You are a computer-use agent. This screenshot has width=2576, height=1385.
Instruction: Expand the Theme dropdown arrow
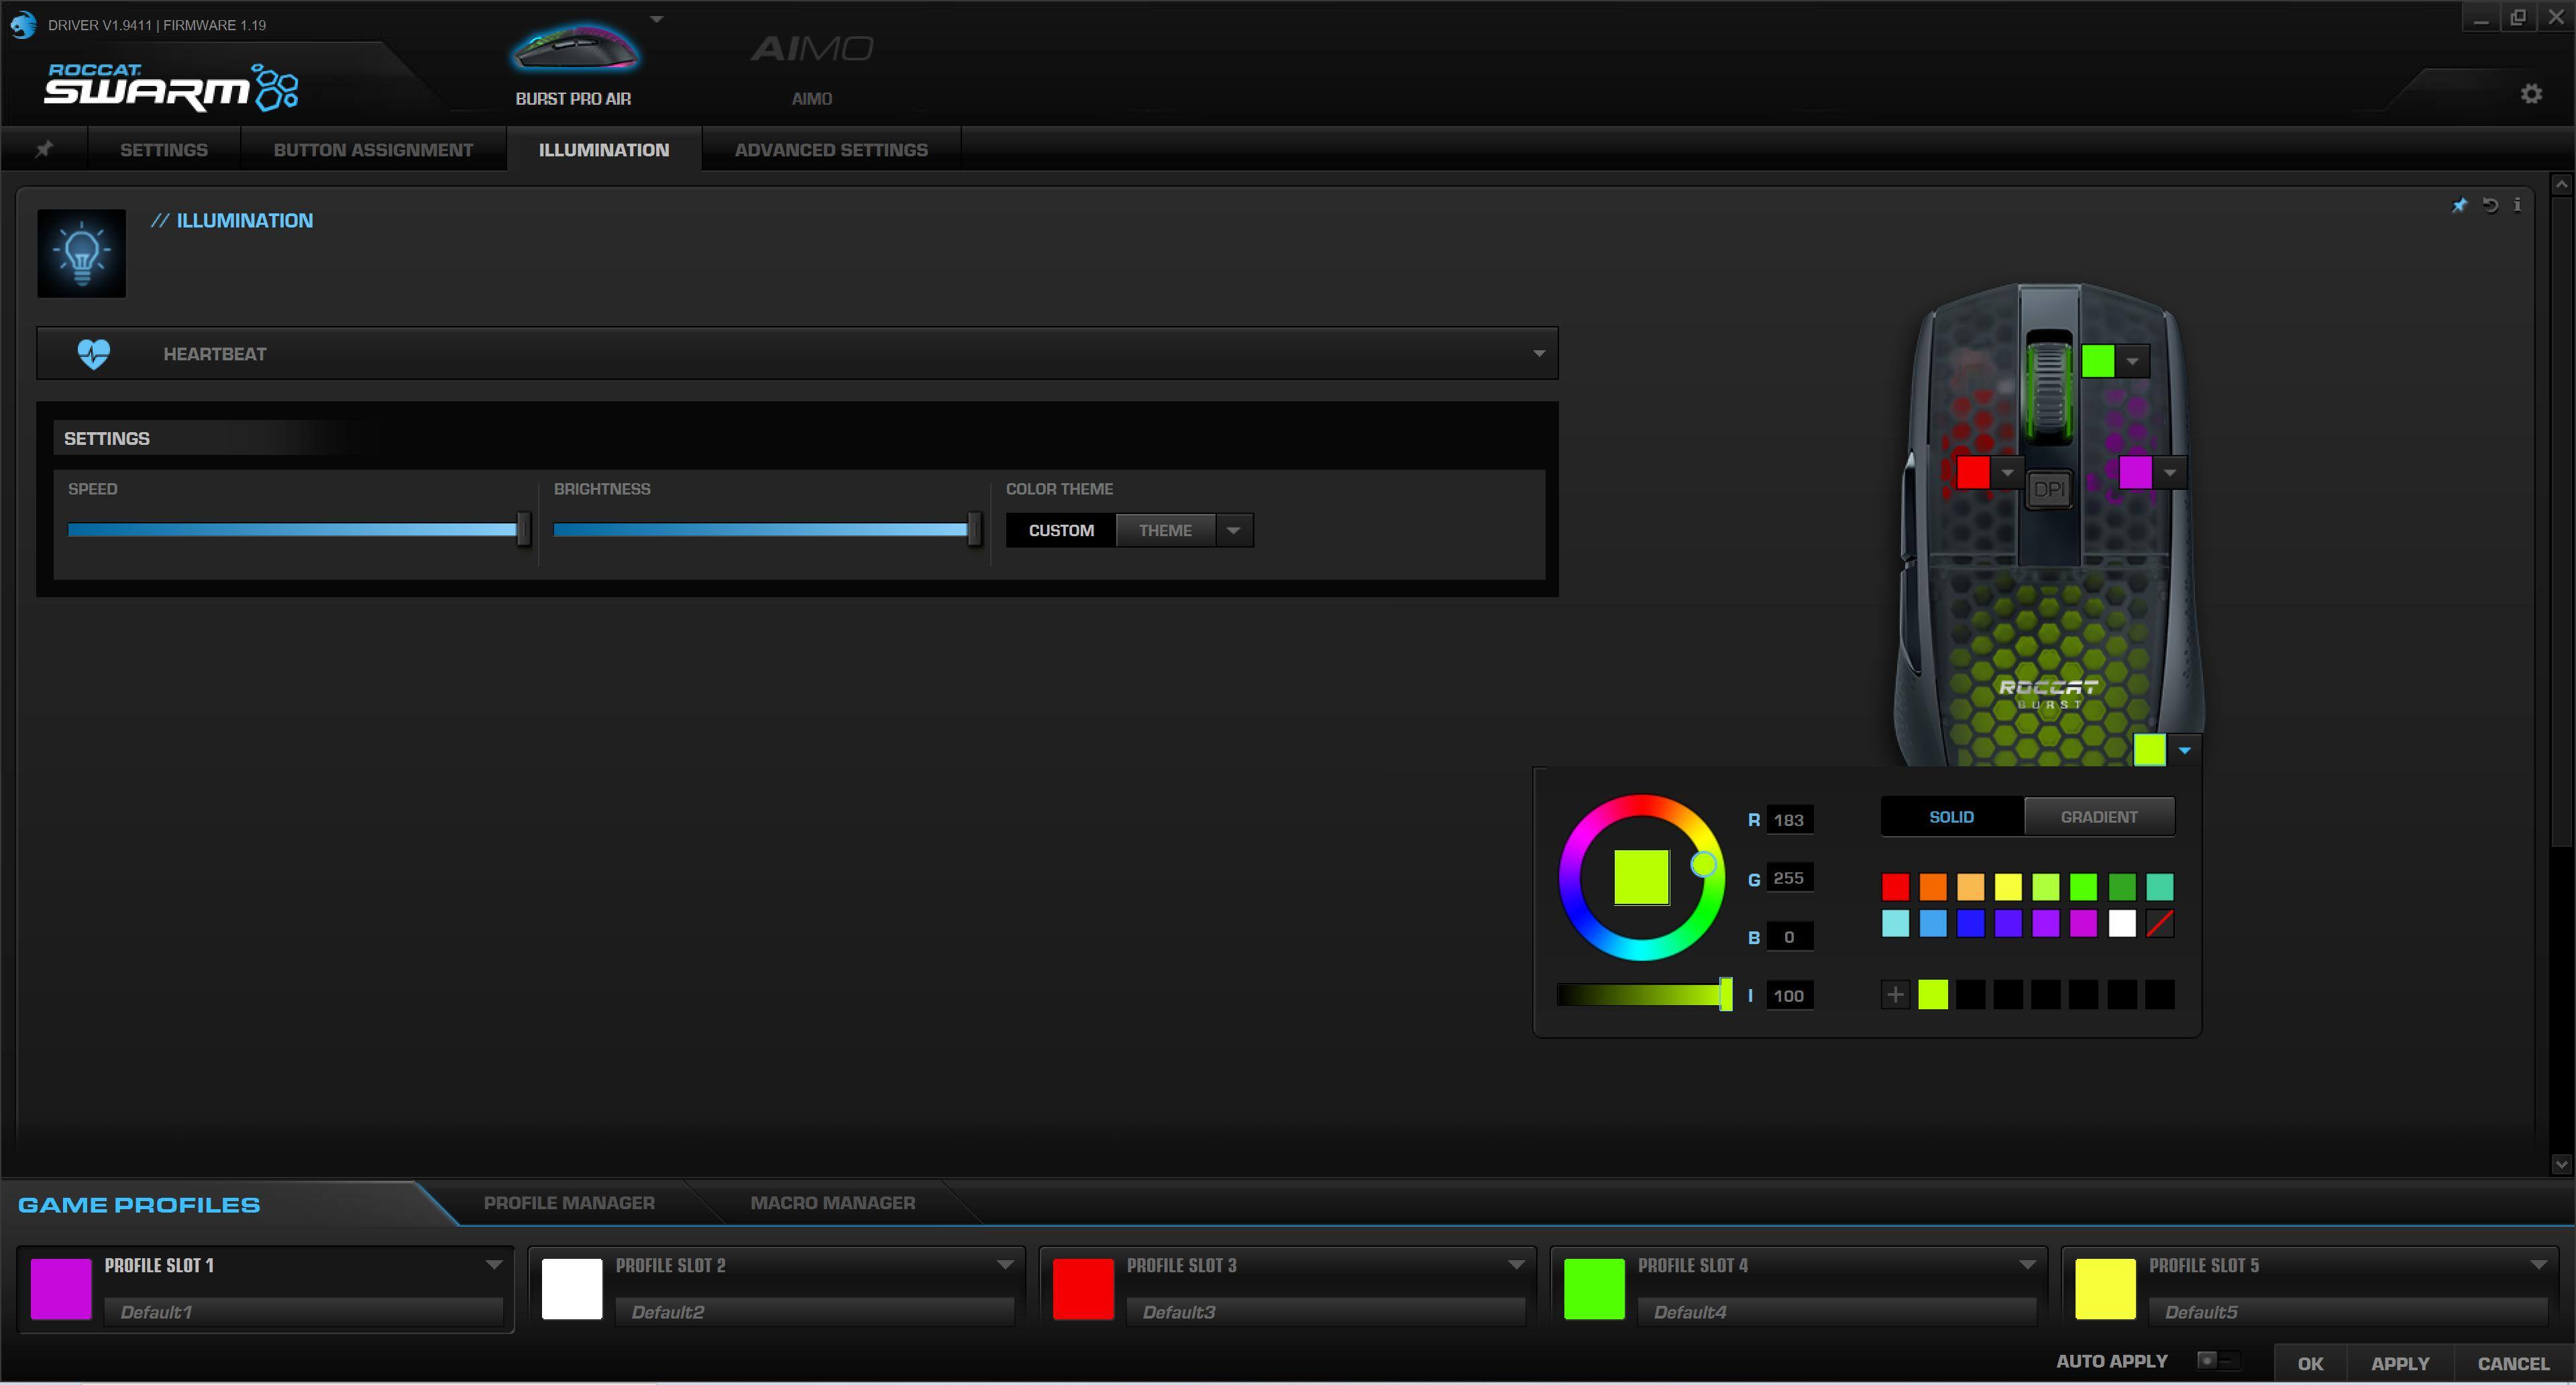(x=1234, y=531)
